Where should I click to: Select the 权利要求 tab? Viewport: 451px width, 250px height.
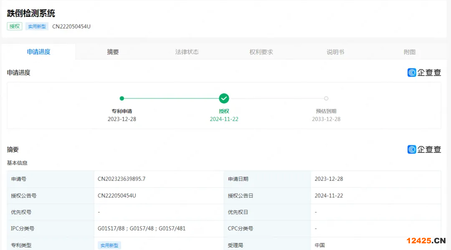pyautogui.click(x=261, y=52)
